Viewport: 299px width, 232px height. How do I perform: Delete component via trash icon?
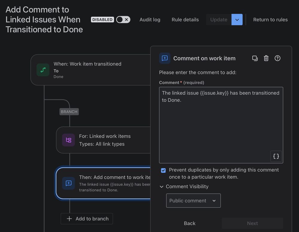[x=266, y=58]
